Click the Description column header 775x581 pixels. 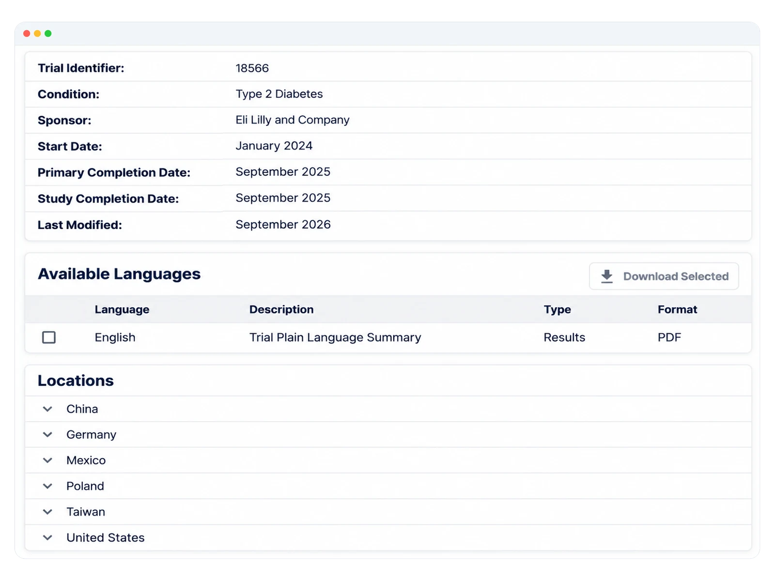click(281, 309)
